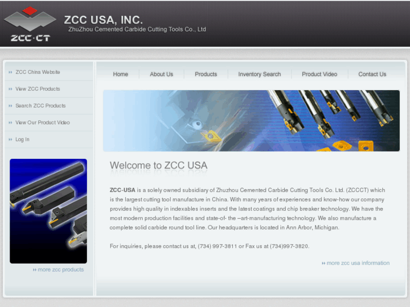Image resolution: width=410 pixels, height=307 pixels.
Task: Click ZhuZhou Cemented Carbide Cutting Tools subtitle
Action: point(137,29)
